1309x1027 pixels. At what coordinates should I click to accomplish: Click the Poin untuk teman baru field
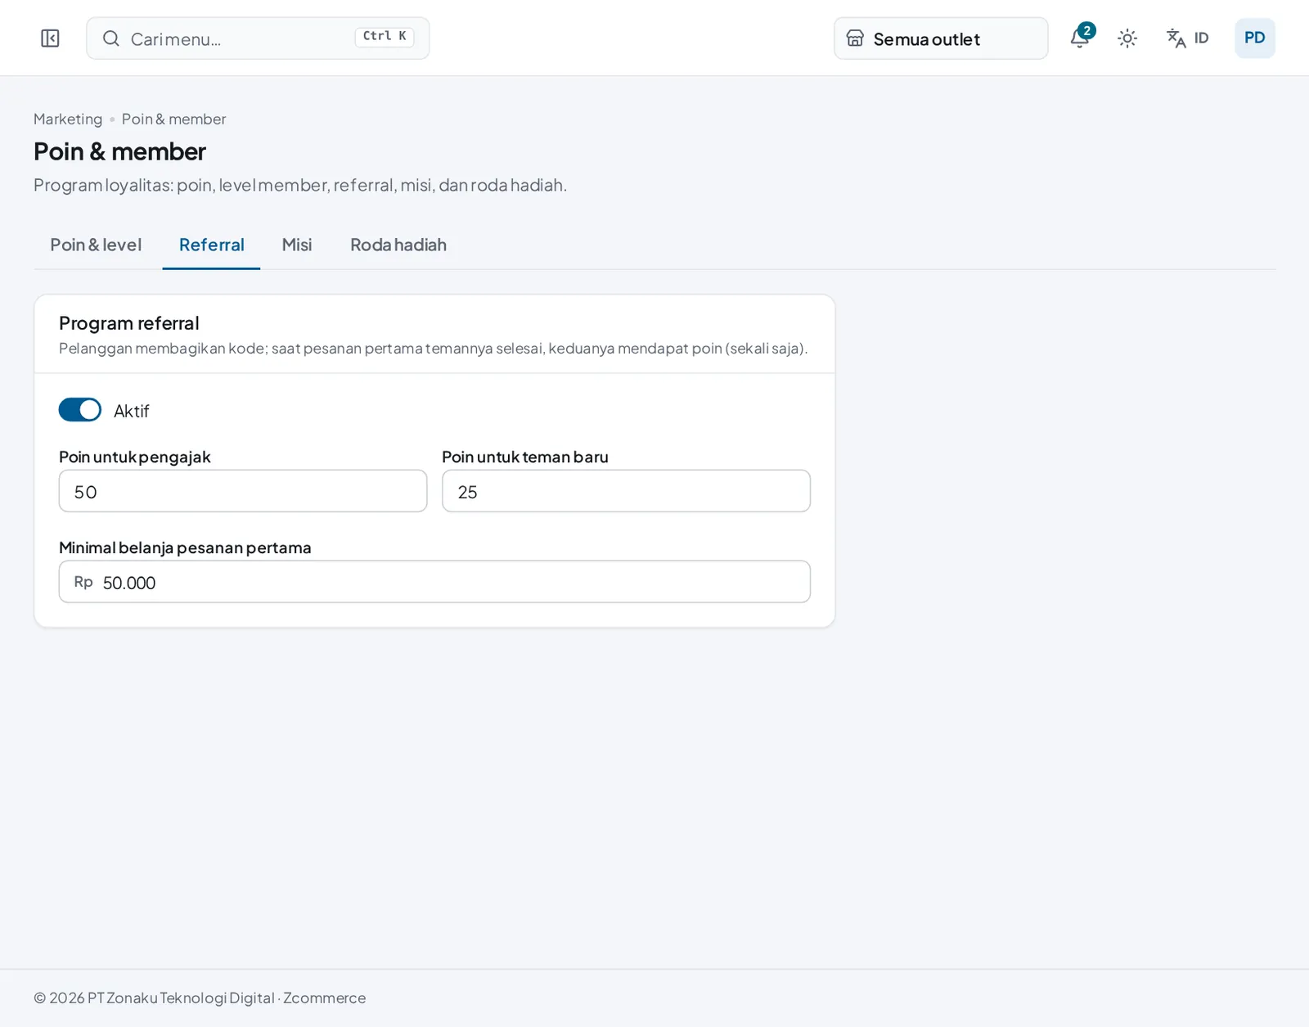click(x=626, y=491)
